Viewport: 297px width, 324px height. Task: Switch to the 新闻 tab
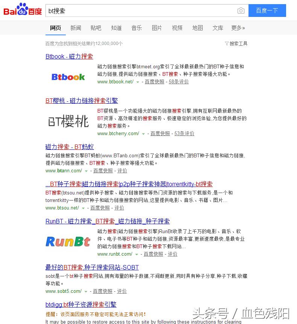tap(76, 28)
